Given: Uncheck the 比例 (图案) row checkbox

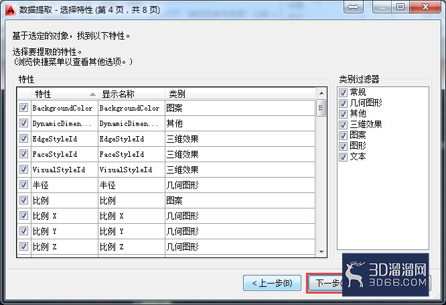Looking at the screenshot, I should (x=23, y=200).
